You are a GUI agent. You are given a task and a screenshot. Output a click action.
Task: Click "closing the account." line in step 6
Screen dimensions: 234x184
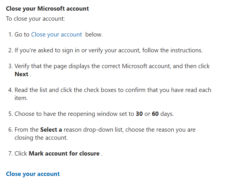point(41,138)
